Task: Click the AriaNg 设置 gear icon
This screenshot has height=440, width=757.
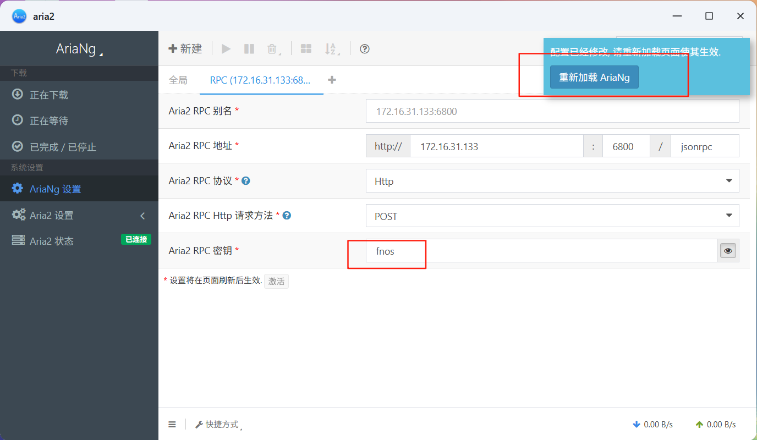Action: (x=18, y=188)
